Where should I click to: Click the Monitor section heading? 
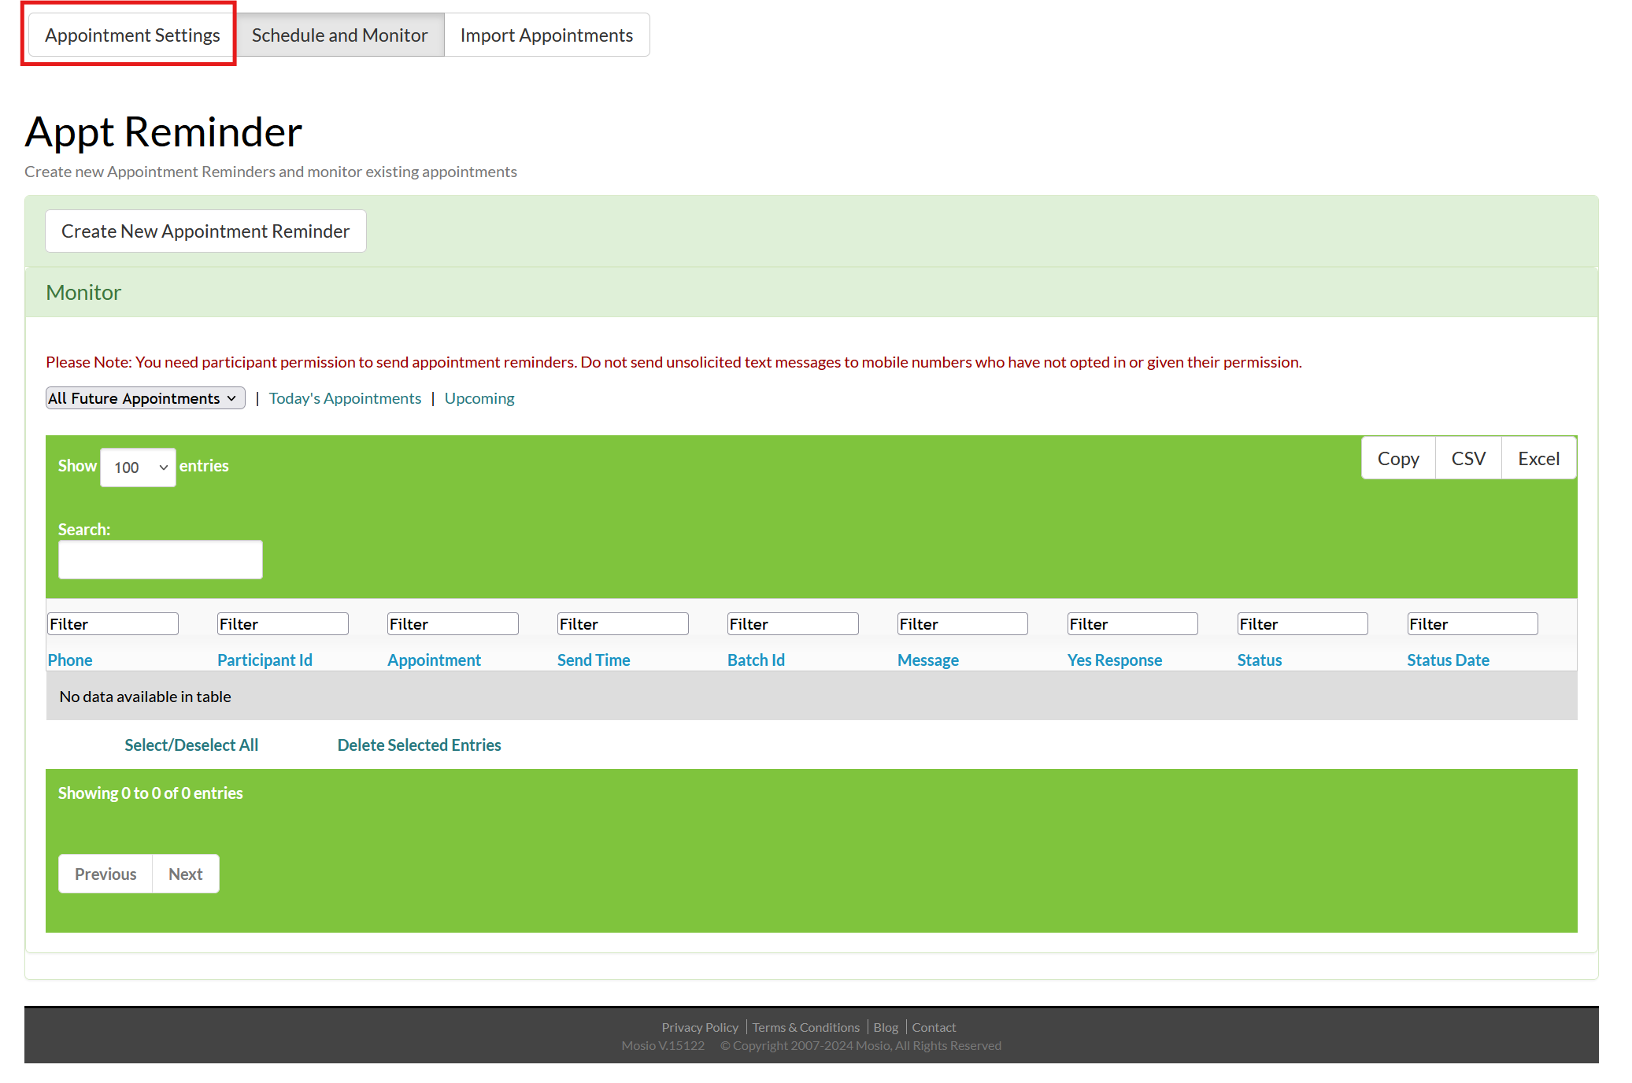pos(83,292)
